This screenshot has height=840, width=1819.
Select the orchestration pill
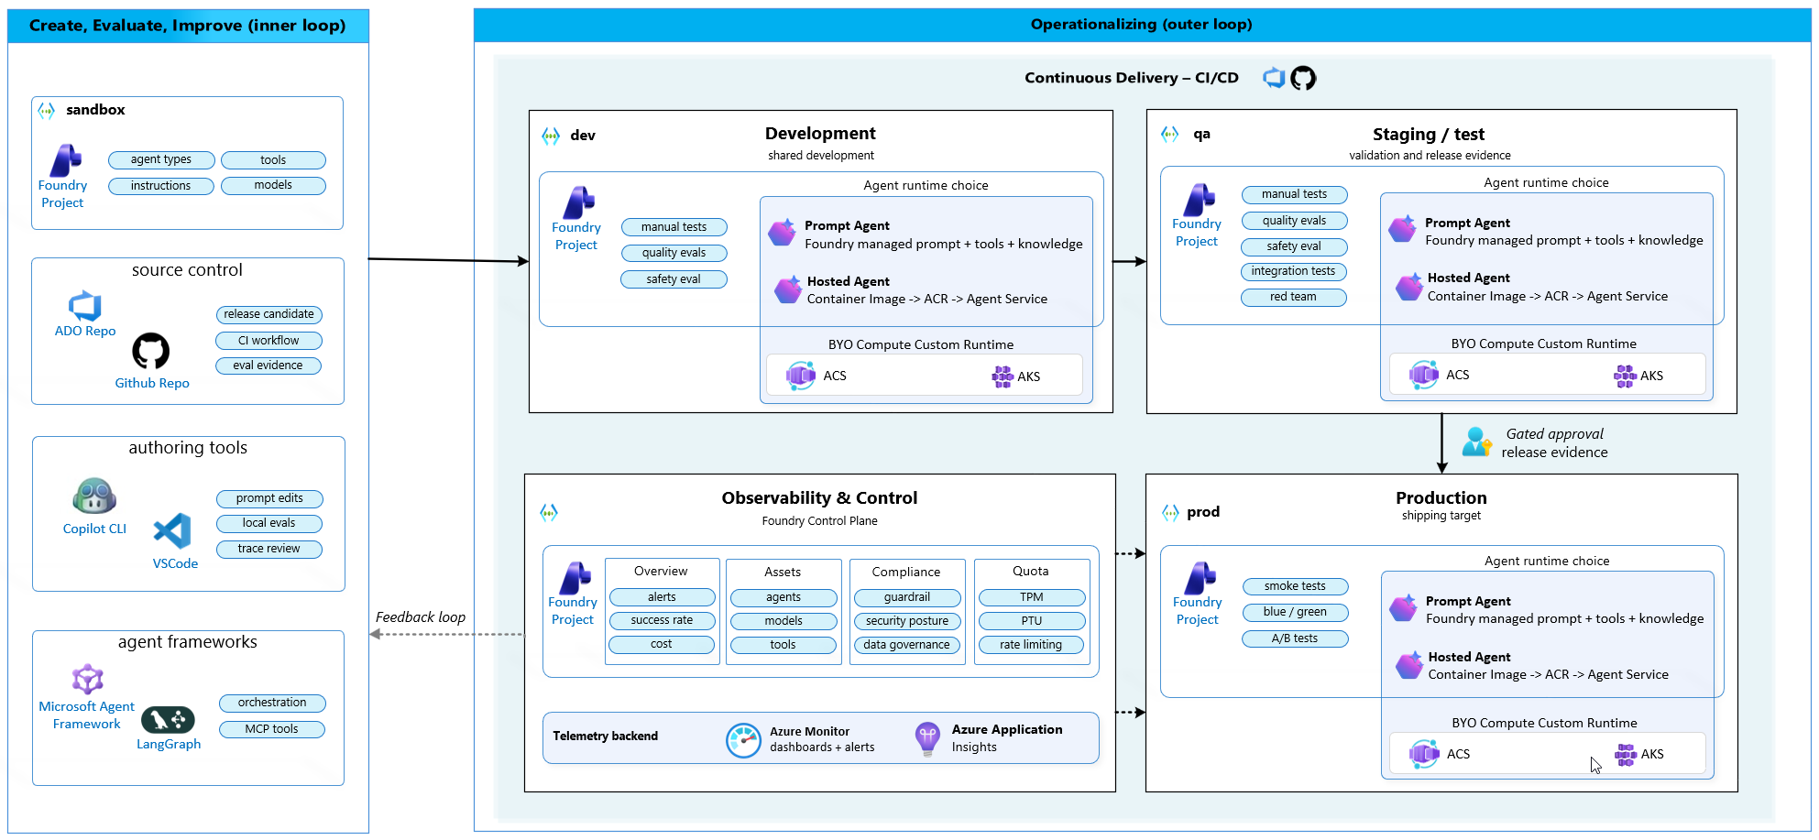tap(272, 703)
